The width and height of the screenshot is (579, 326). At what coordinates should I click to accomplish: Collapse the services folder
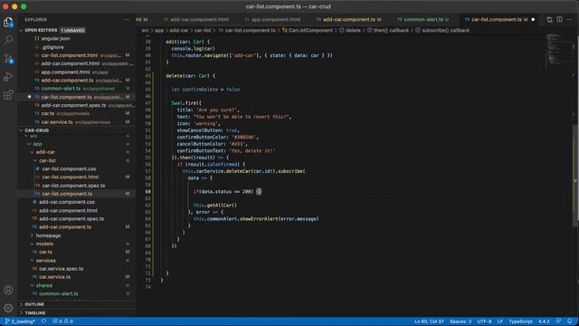point(33,261)
